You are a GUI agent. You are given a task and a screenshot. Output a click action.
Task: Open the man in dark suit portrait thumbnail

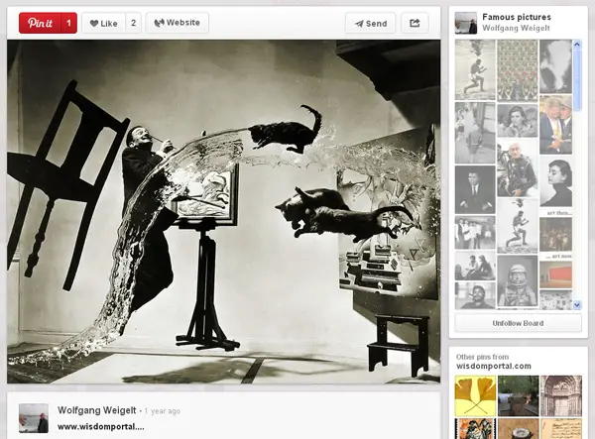point(475,189)
